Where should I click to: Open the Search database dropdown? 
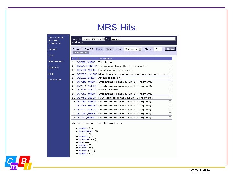point(94,39)
